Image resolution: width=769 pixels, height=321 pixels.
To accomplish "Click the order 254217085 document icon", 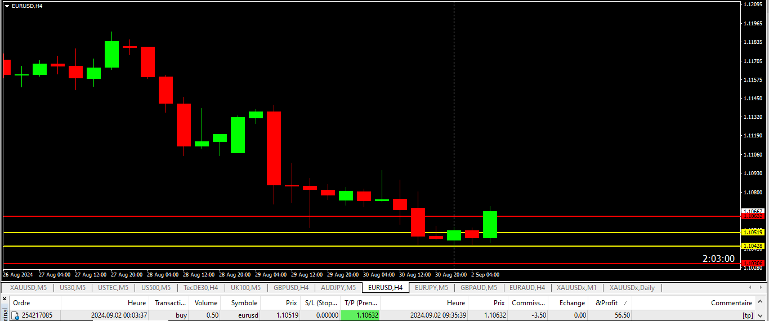I will (x=15, y=315).
